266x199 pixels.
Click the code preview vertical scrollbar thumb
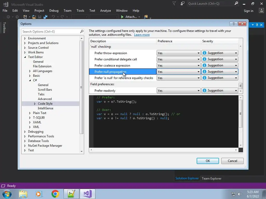[x=241, y=113]
